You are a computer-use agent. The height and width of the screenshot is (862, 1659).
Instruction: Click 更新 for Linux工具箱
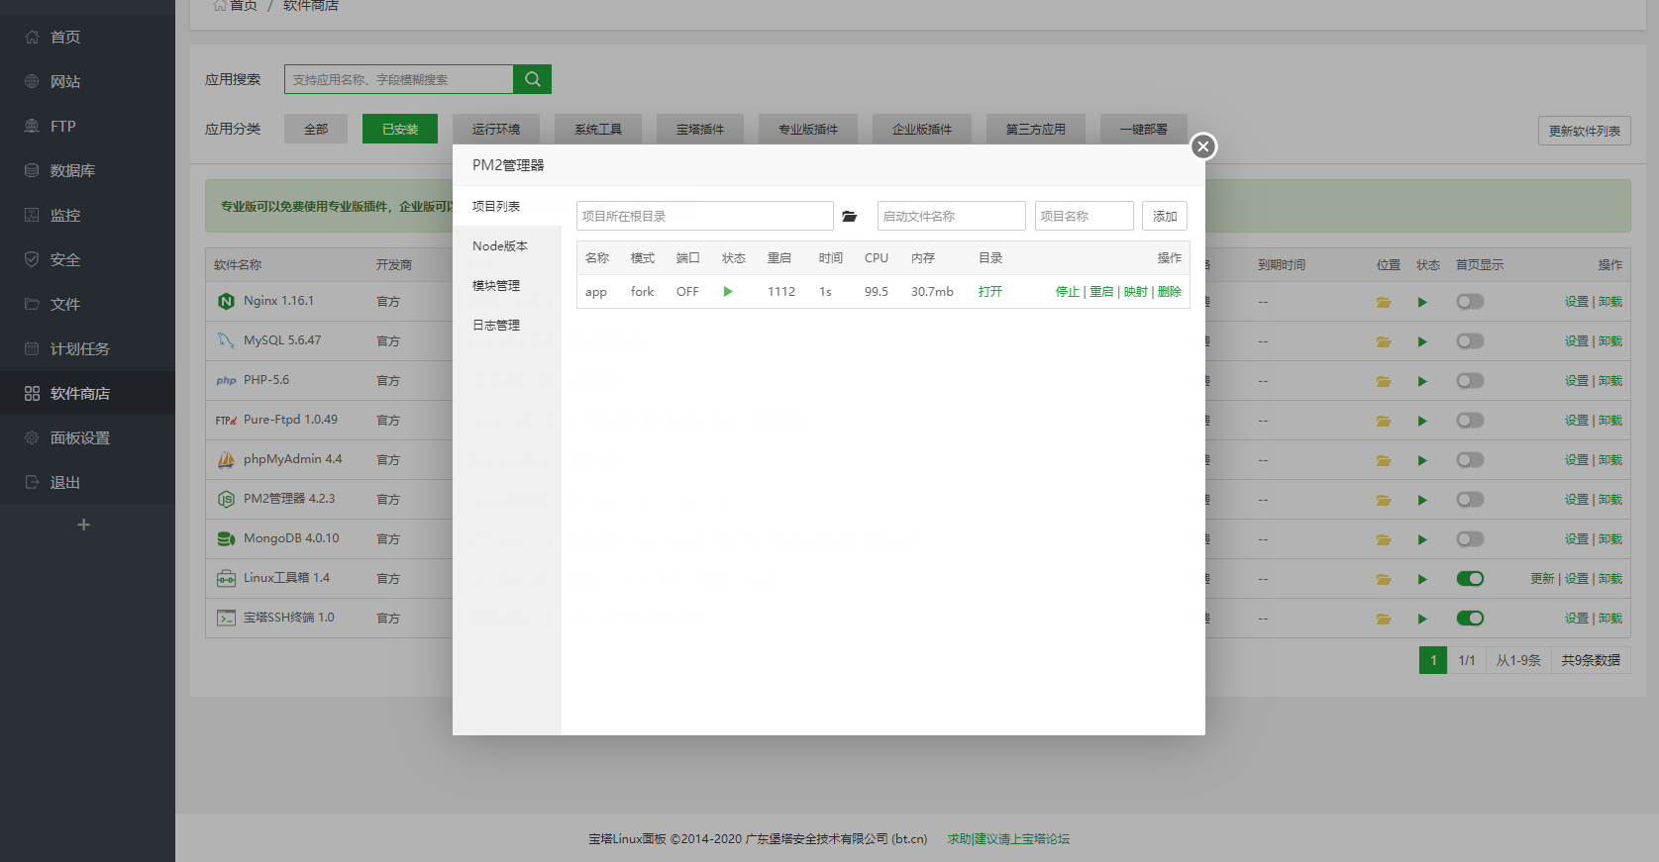(1542, 578)
